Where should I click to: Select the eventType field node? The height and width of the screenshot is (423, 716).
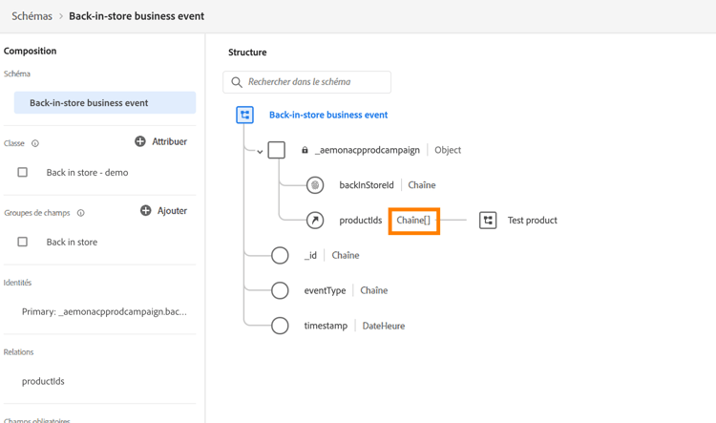point(280,290)
